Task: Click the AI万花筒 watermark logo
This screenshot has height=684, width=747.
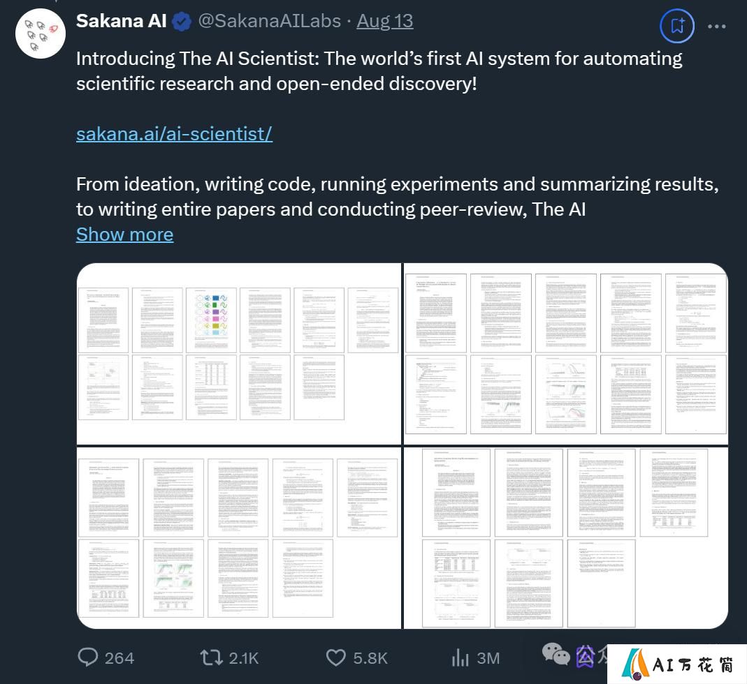Action: (x=677, y=664)
